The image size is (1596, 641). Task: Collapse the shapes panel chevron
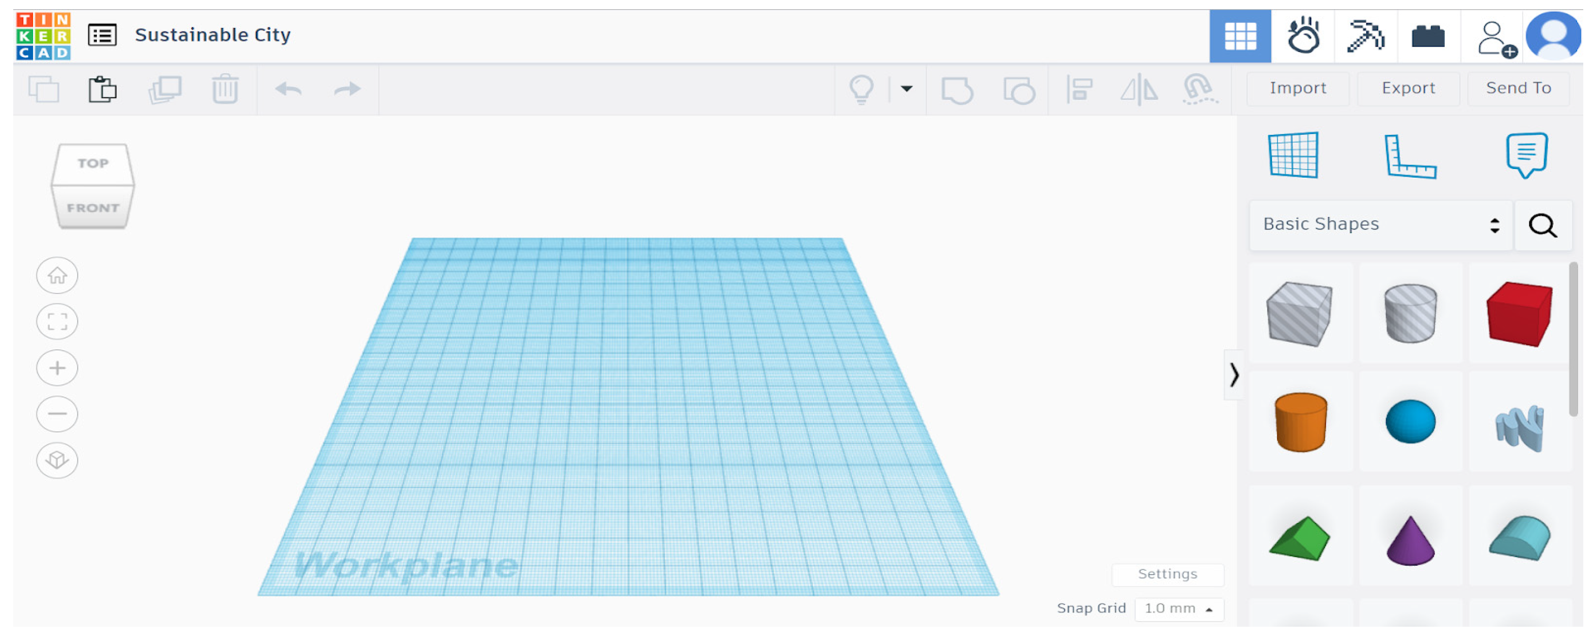pos(1234,375)
